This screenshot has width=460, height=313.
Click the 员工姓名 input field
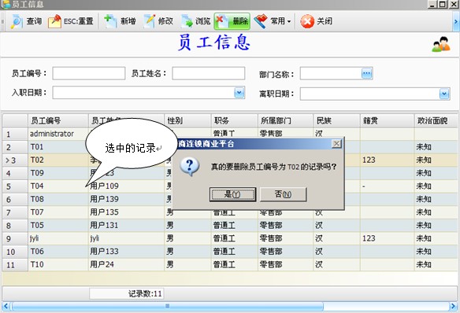pyautogui.click(x=208, y=73)
